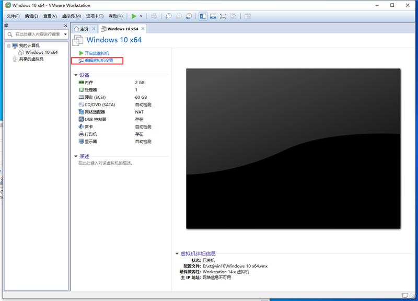
Task: Toggle the library panel visibility icon
Action: (x=202, y=16)
